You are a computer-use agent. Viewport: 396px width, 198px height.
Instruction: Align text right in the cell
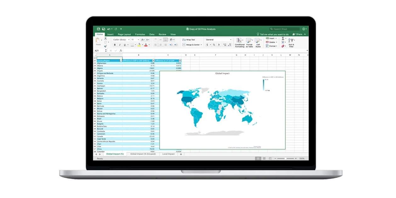[x=166, y=45]
